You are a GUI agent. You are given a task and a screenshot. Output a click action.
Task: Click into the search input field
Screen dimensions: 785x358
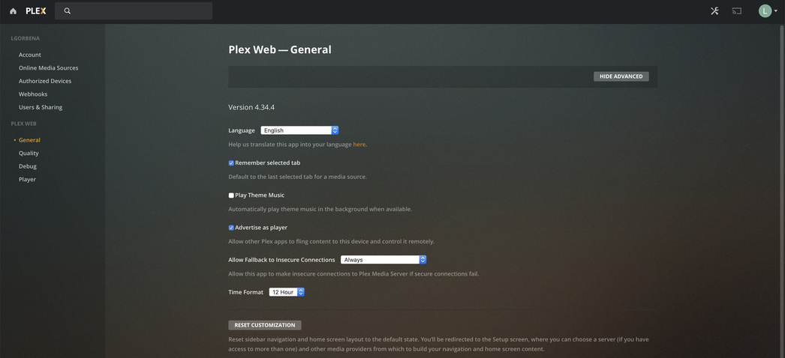(139, 11)
